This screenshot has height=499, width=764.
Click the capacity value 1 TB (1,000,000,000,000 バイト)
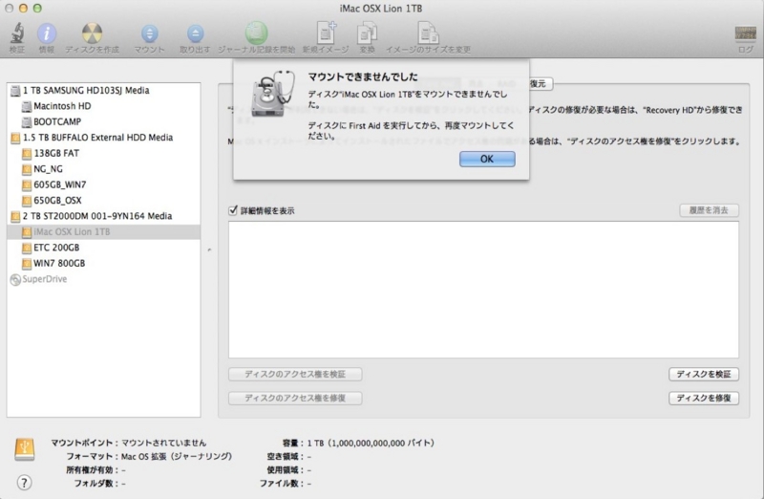[x=371, y=443]
